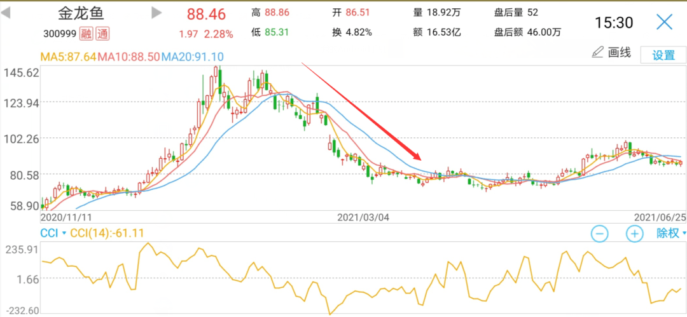Click the current price 88.46
This screenshot has height=317, width=687.
206,15
